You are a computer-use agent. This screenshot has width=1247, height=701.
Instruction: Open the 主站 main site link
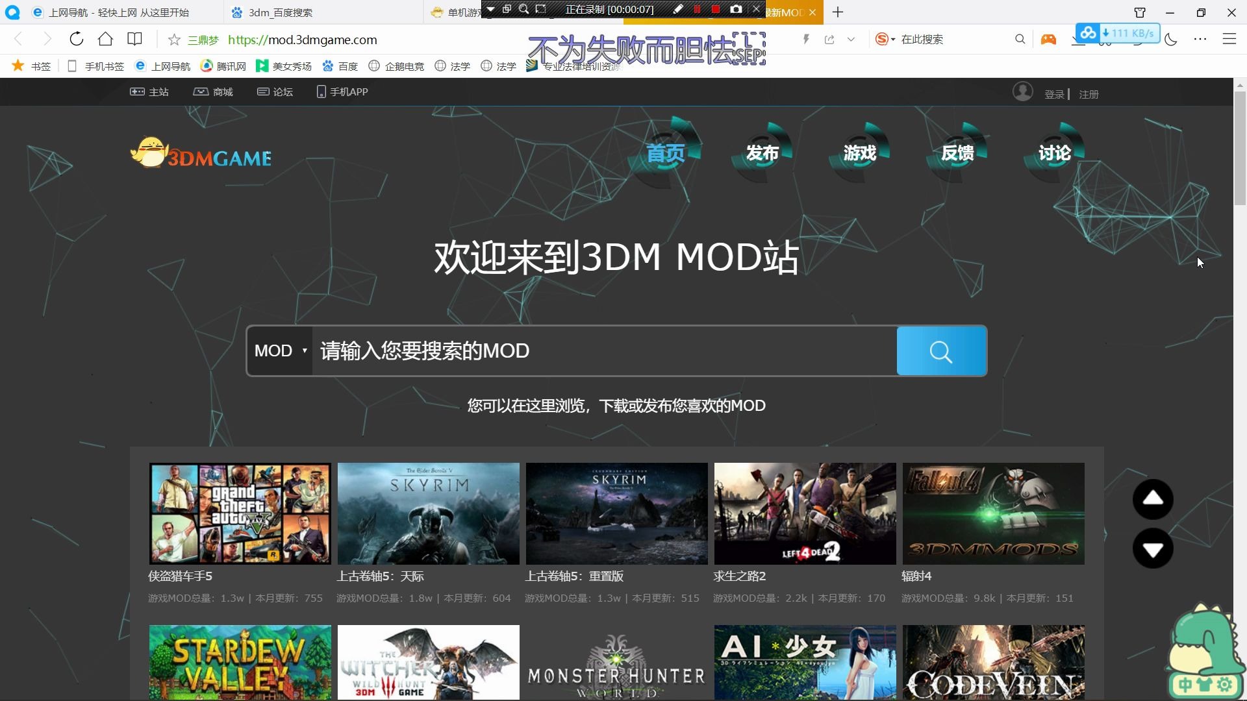tap(149, 92)
